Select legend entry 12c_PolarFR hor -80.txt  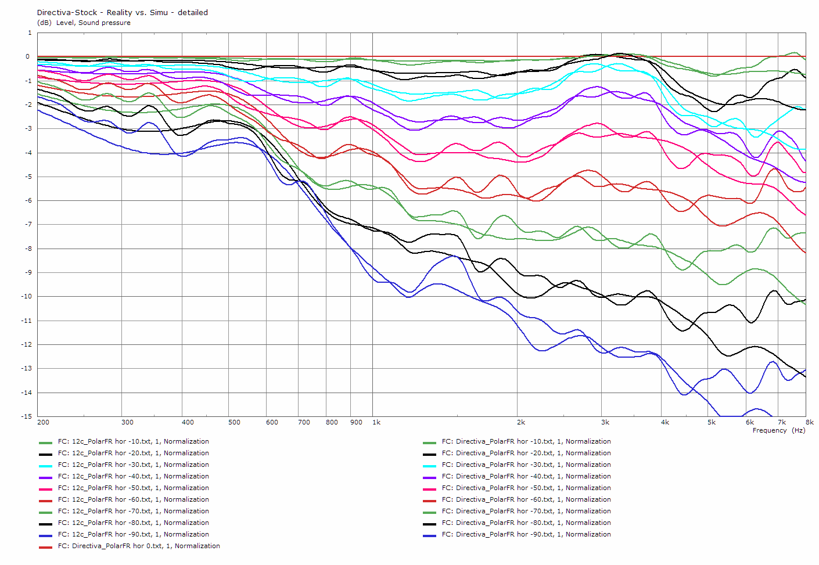coord(133,523)
